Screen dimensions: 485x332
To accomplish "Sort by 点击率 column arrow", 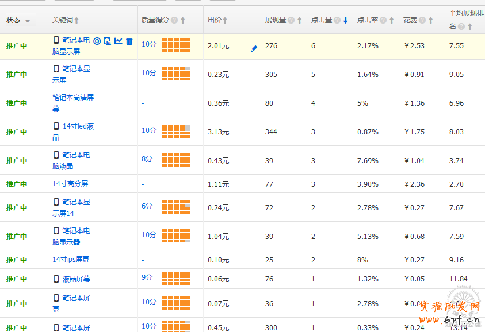I will pyautogui.click(x=383, y=20).
